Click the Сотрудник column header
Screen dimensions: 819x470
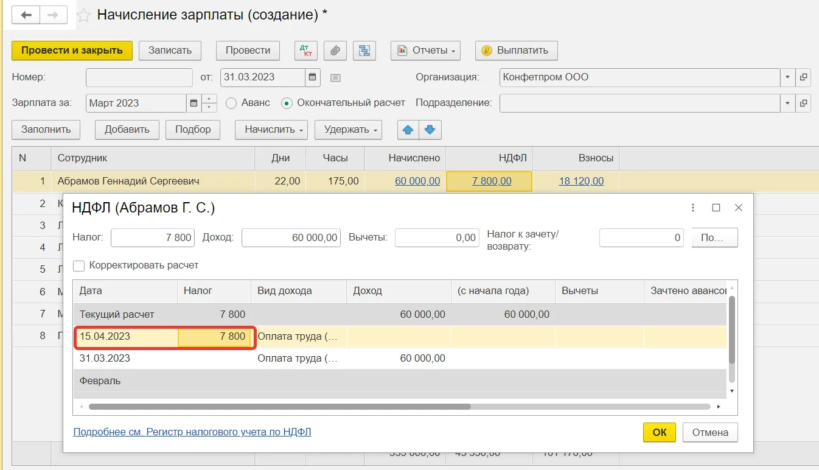tap(153, 158)
